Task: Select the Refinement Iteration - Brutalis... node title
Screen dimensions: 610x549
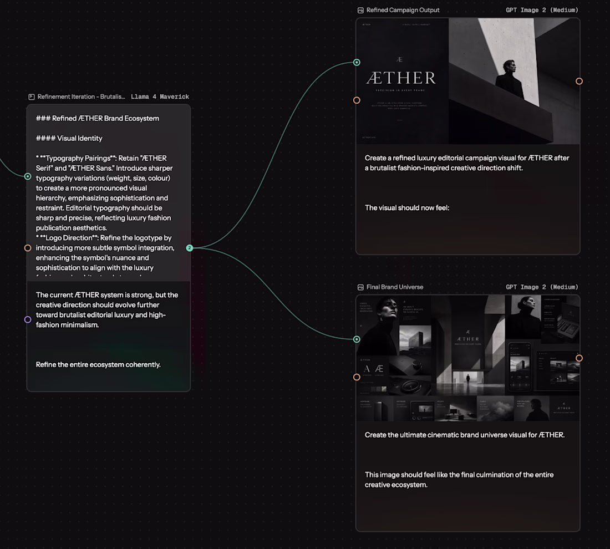Action: pos(82,97)
